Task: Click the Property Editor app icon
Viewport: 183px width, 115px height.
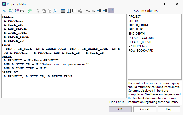Action: click(4, 4)
